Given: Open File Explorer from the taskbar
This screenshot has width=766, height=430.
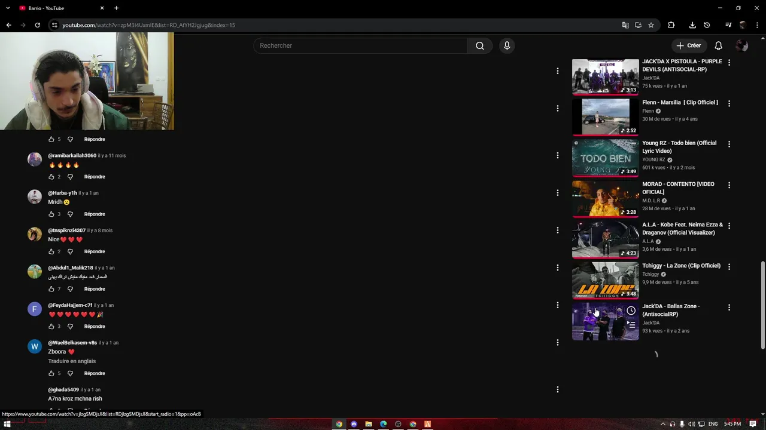Looking at the screenshot, I should point(369,424).
